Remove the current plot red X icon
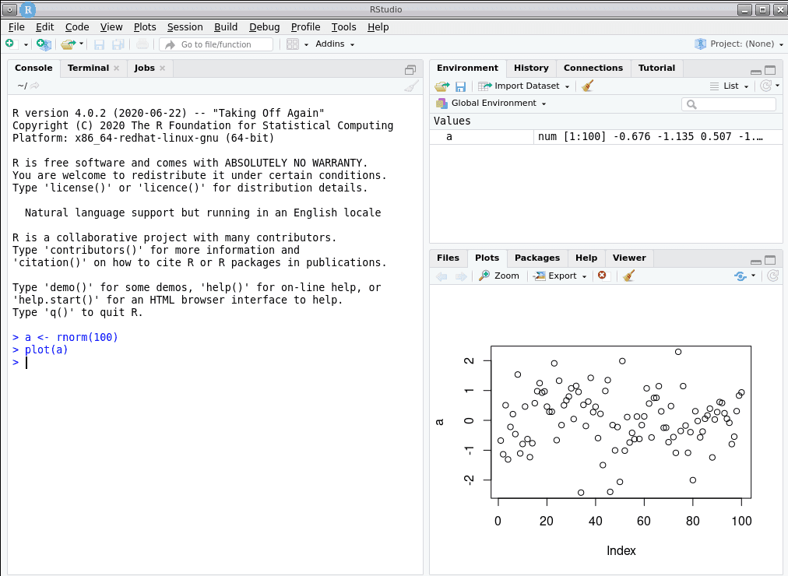The width and height of the screenshot is (788, 576). [602, 276]
